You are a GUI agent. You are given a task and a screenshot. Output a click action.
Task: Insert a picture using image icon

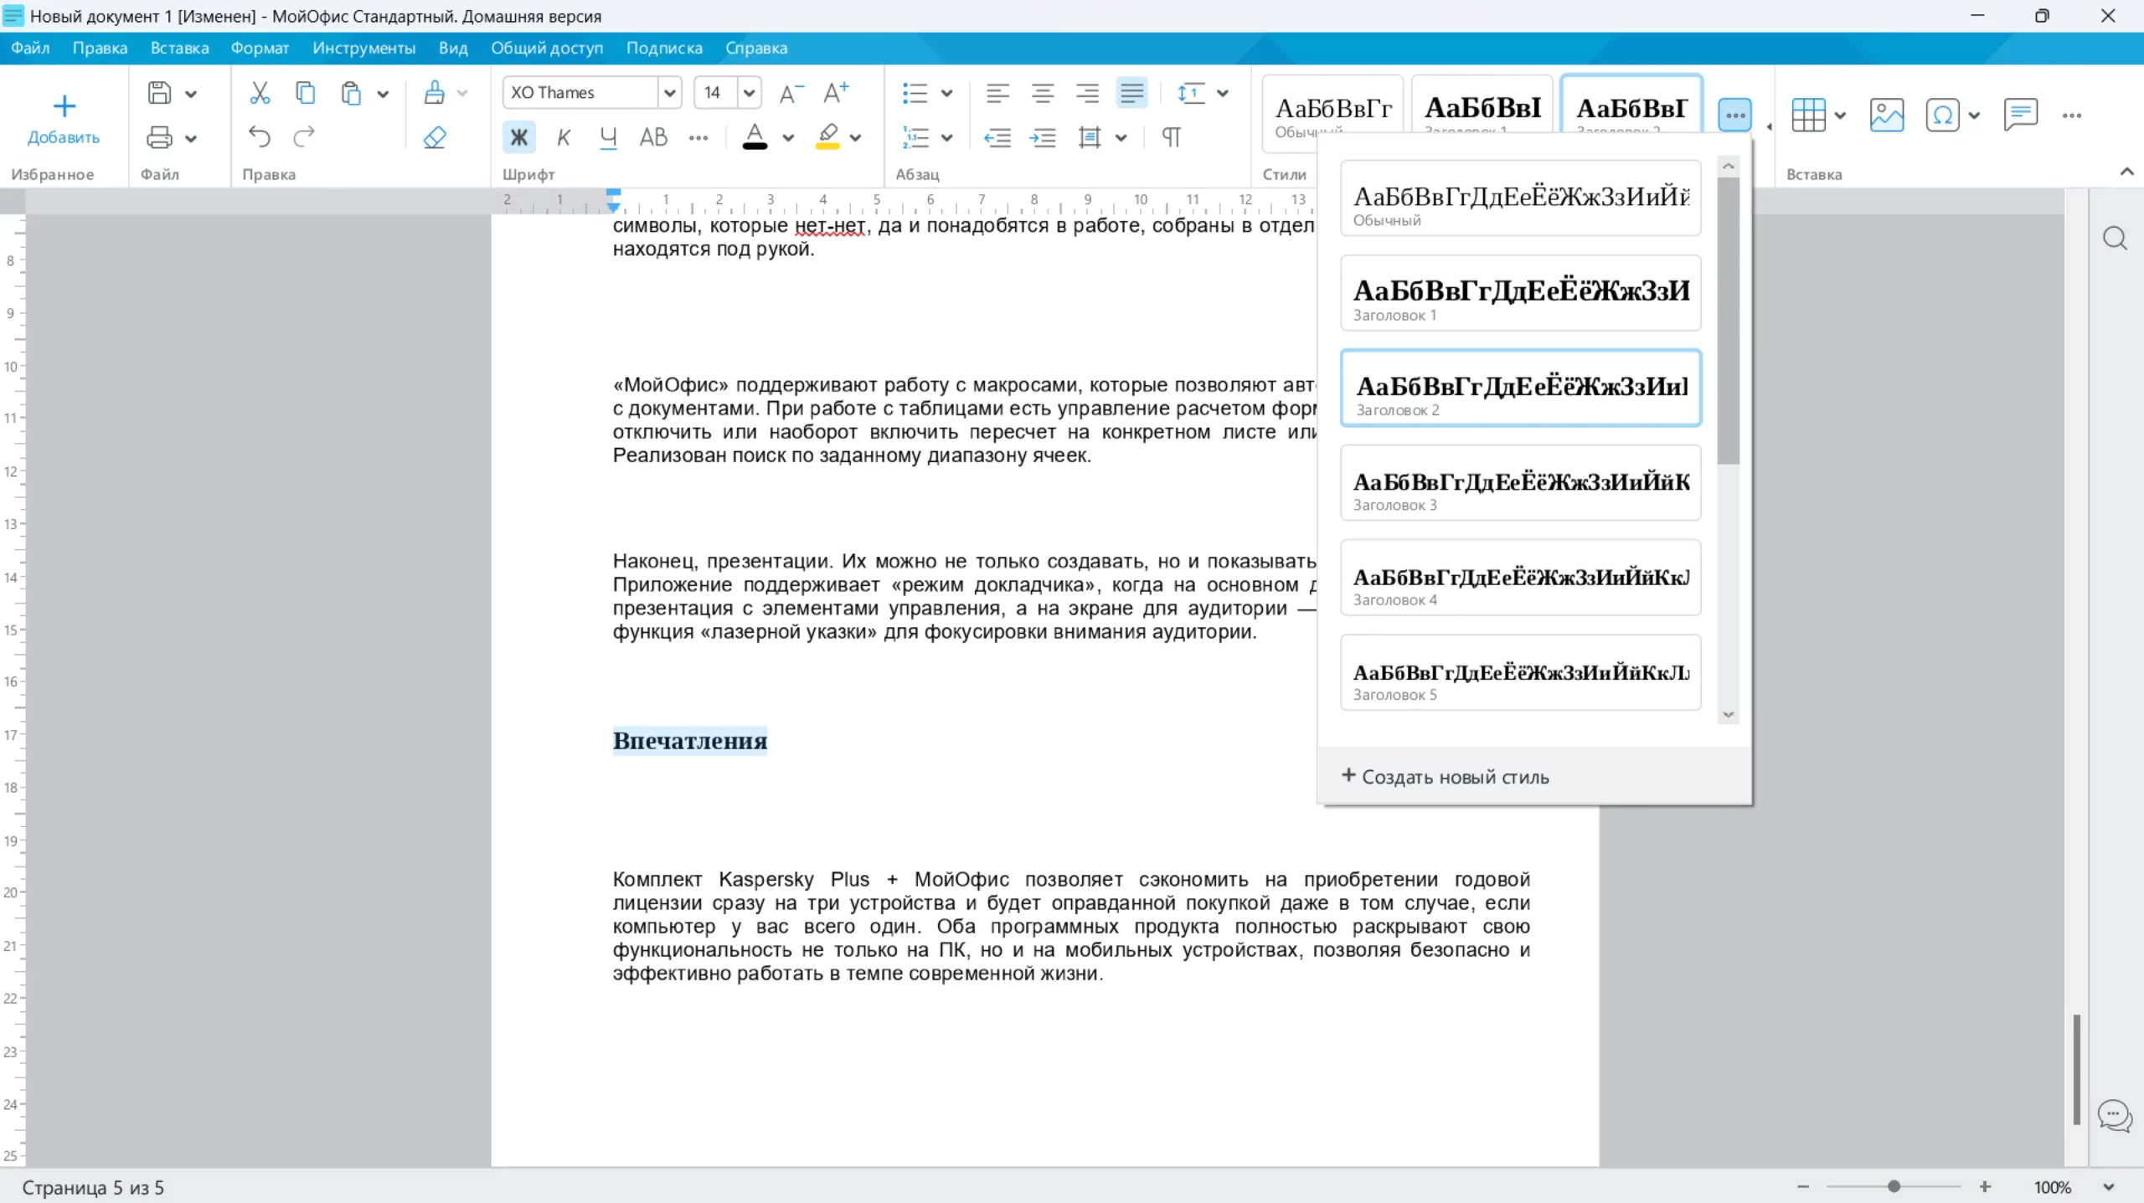pyautogui.click(x=1886, y=115)
